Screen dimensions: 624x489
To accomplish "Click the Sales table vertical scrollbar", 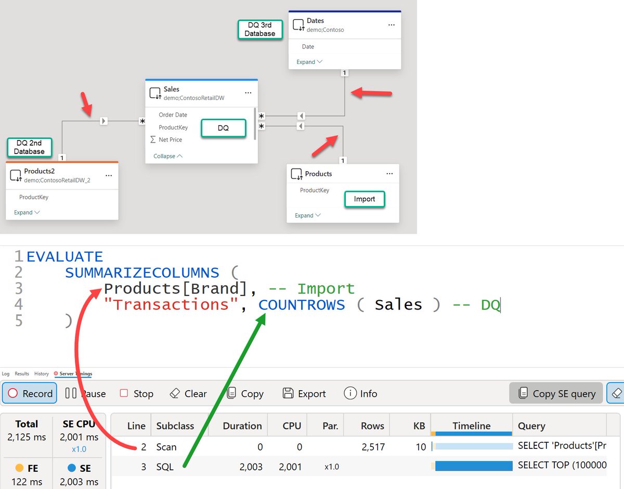I will coord(255,124).
